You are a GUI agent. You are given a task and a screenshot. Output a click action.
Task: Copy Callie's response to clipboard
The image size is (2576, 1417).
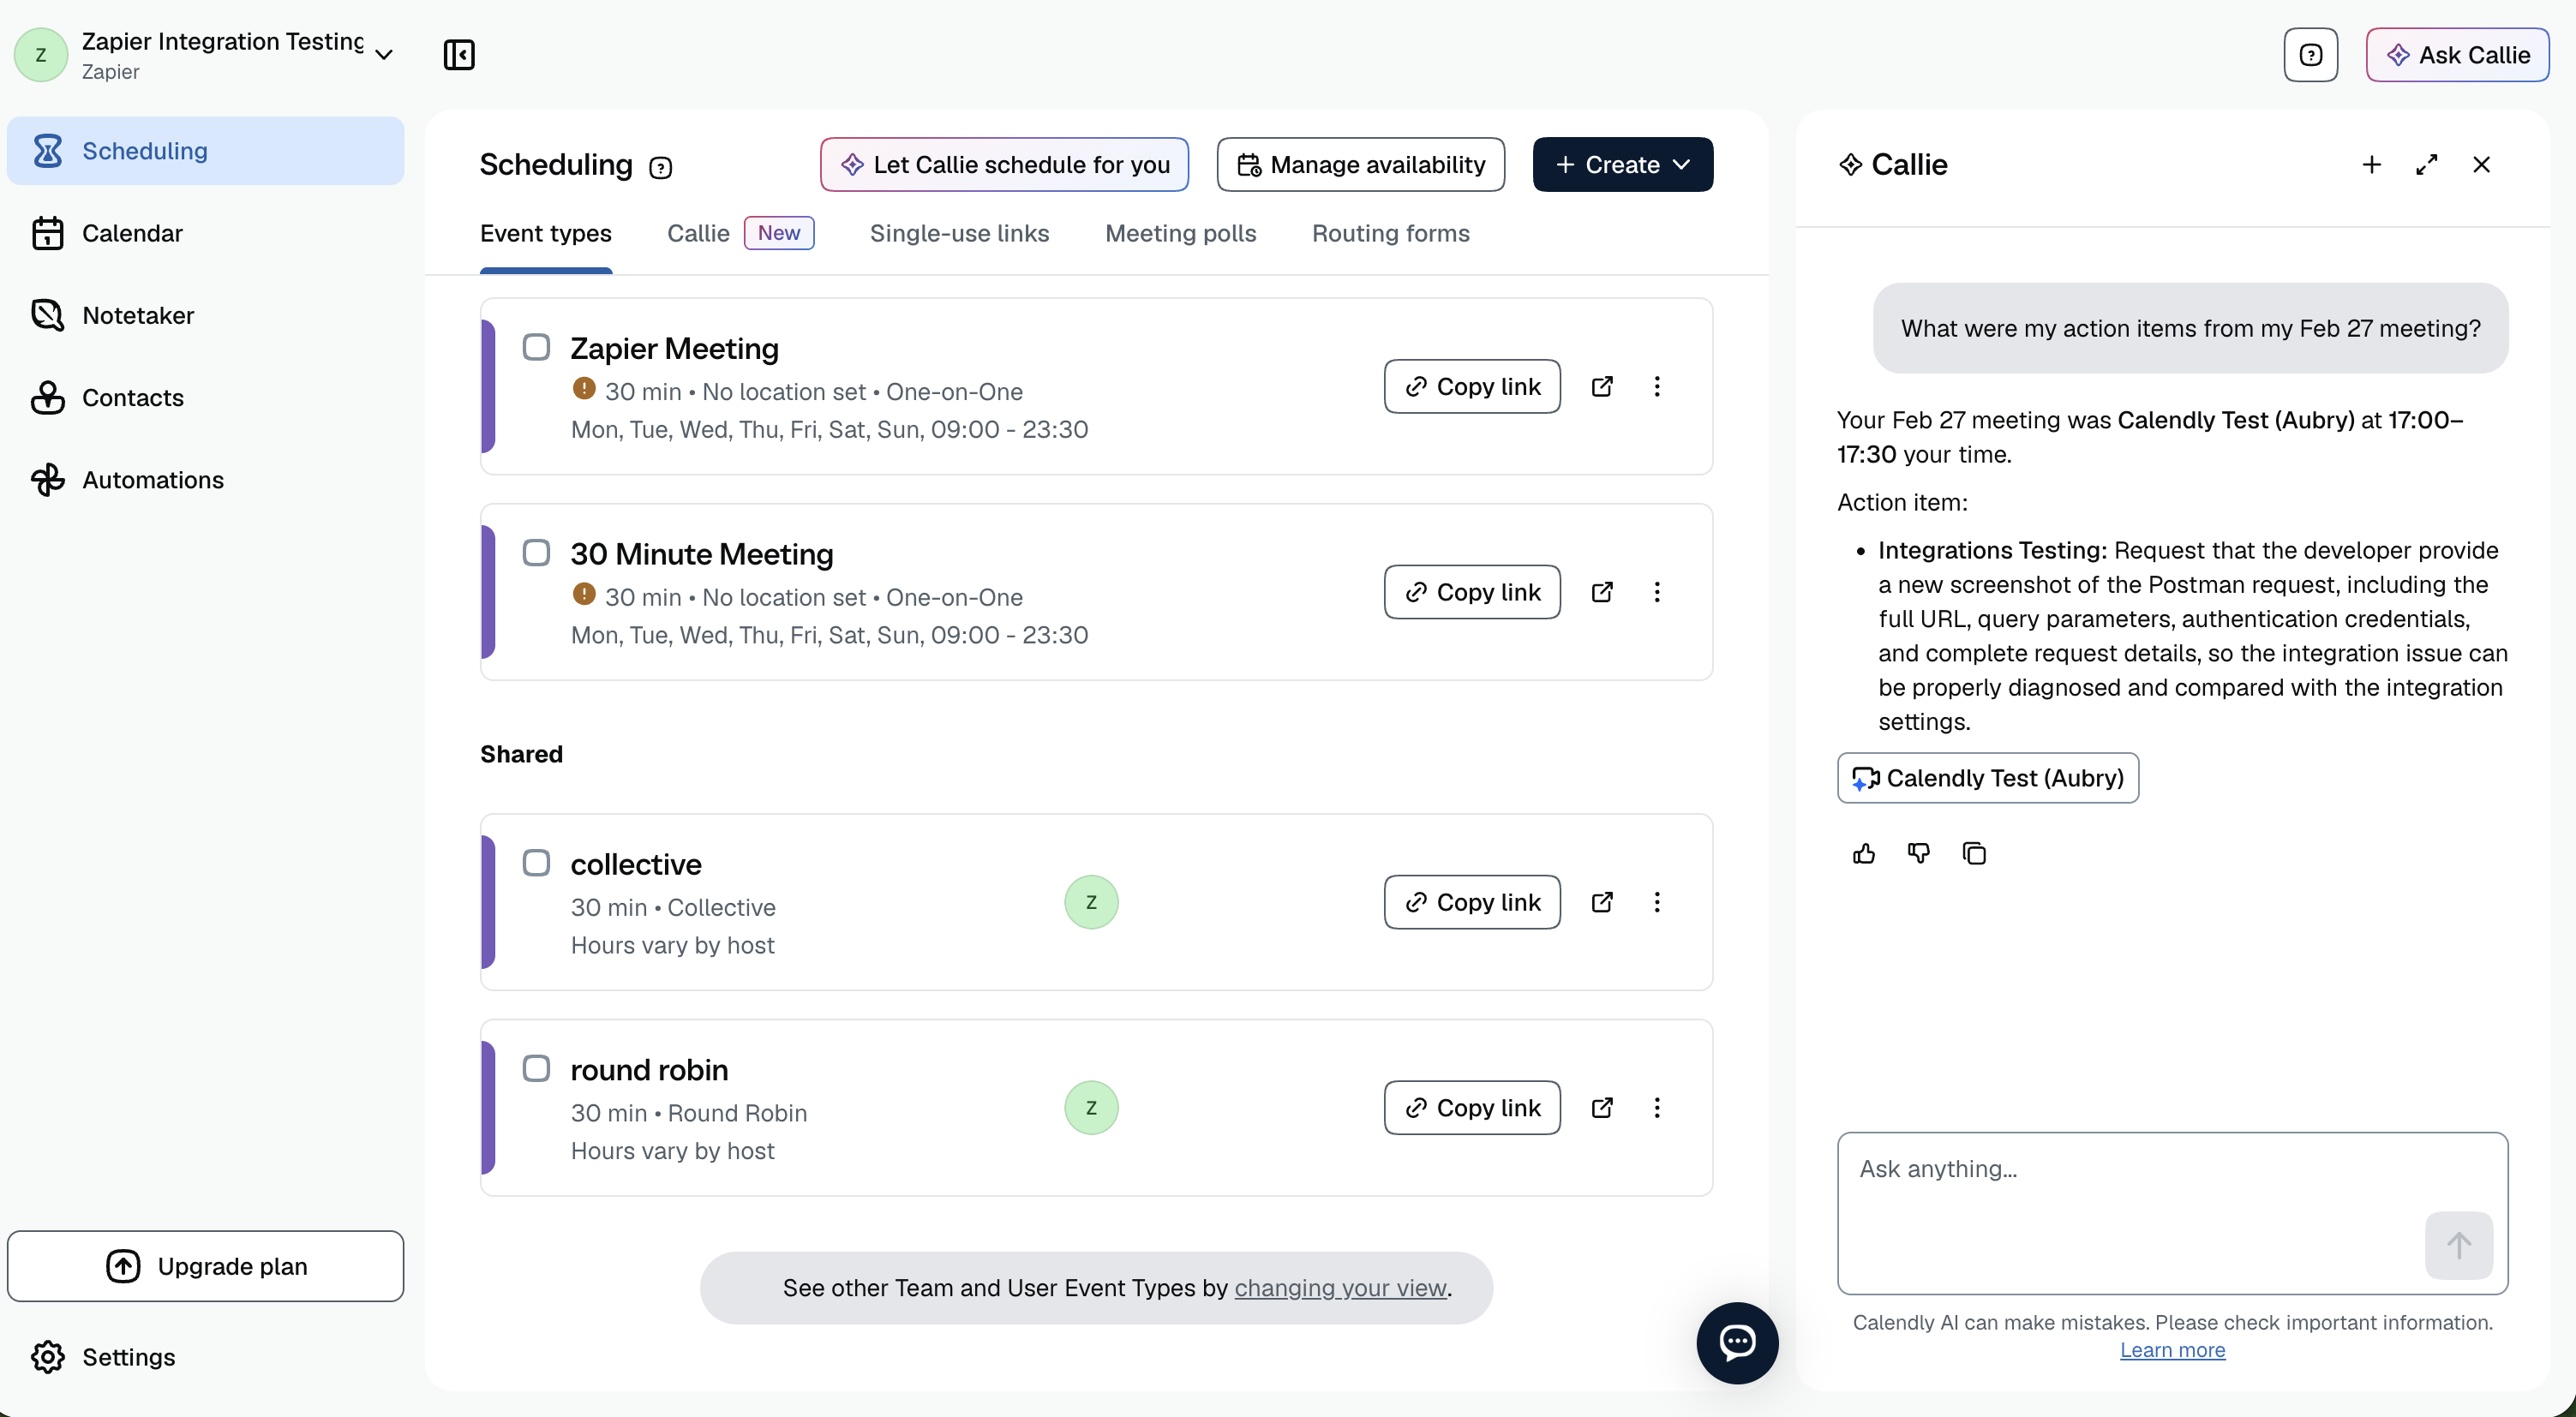1974,853
